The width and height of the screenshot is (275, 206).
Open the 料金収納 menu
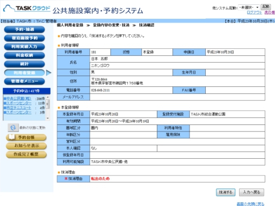tap(24, 55)
